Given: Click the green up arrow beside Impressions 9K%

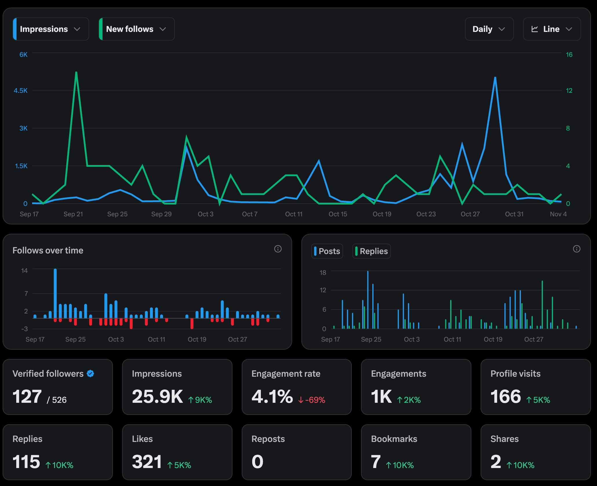Looking at the screenshot, I should 191,400.
